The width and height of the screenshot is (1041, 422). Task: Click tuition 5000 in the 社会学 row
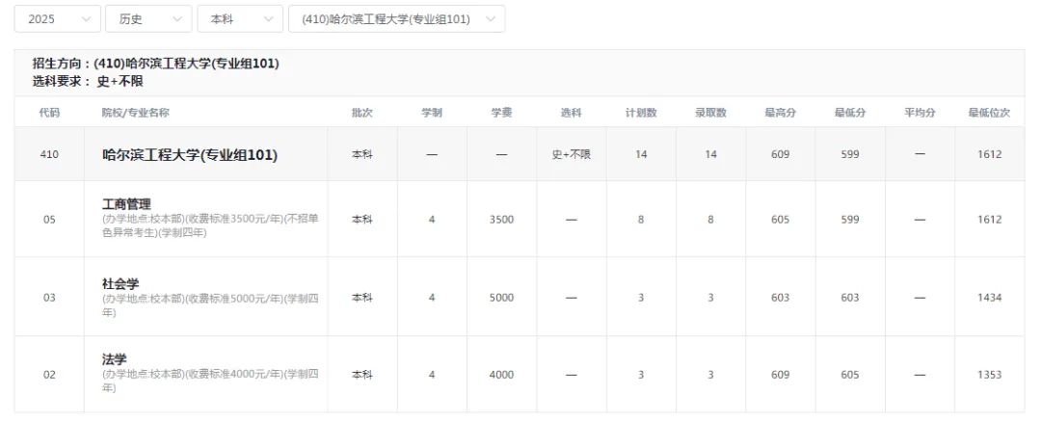point(502,298)
